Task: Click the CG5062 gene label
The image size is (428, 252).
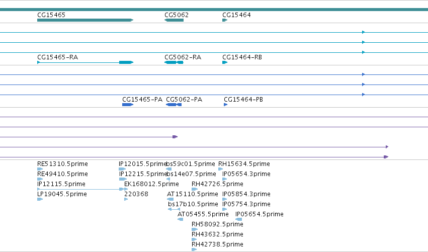Action: (177, 15)
